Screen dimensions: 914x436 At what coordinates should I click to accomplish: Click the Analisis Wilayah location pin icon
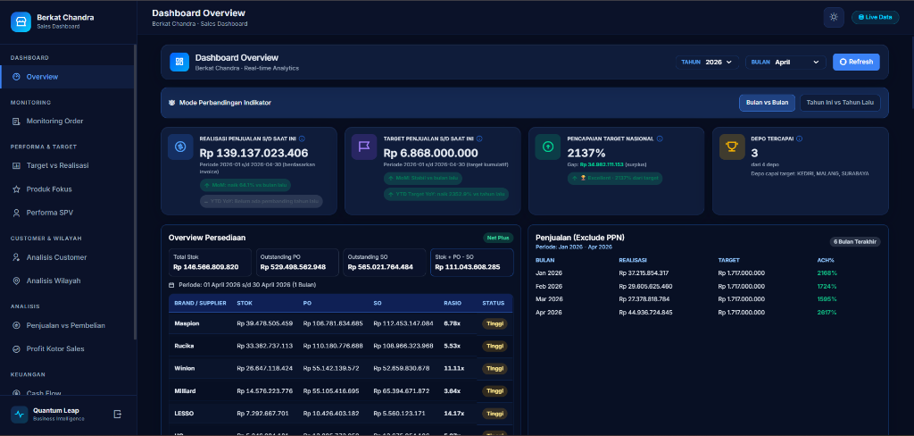pyautogui.click(x=16, y=281)
